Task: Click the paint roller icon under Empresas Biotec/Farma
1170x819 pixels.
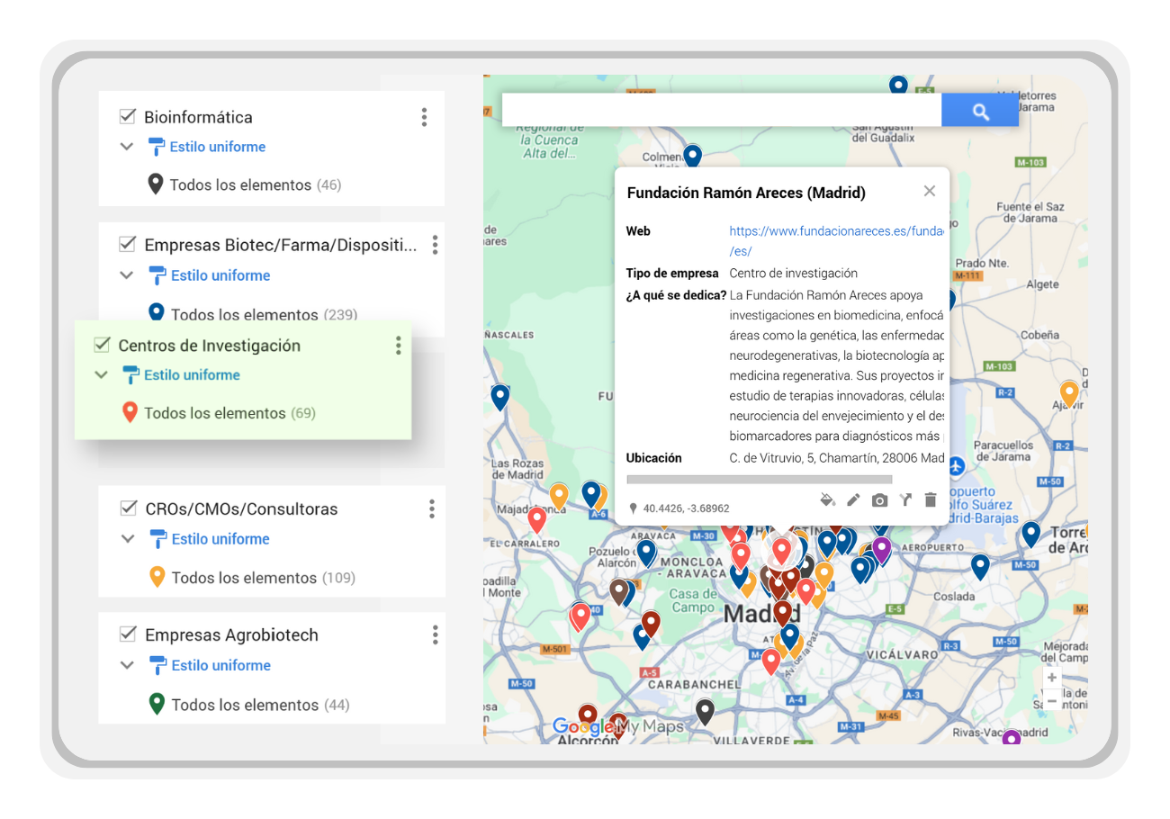Action: pyautogui.click(x=158, y=275)
